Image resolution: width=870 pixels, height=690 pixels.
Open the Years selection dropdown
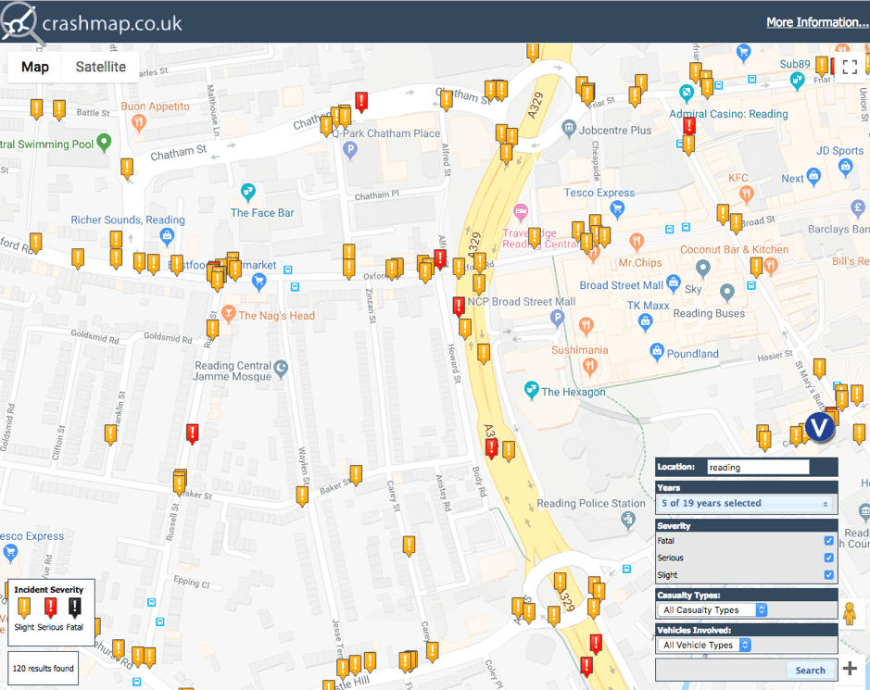tap(745, 503)
